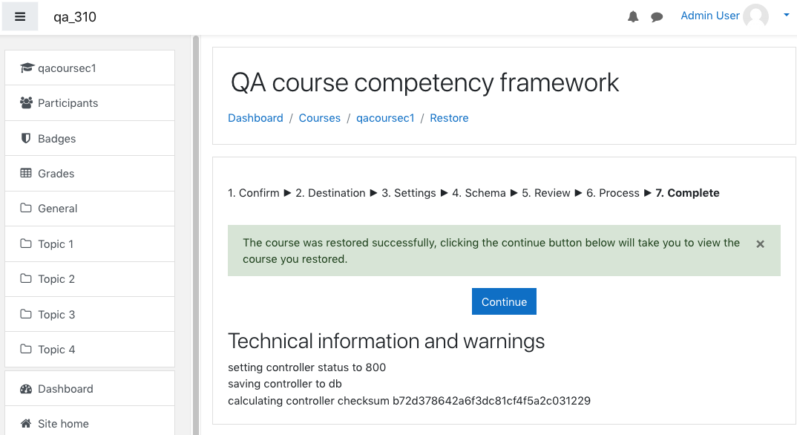Screen dimensions: 797x435
Task: Click the qa_310 site name
Action: [x=75, y=17]
